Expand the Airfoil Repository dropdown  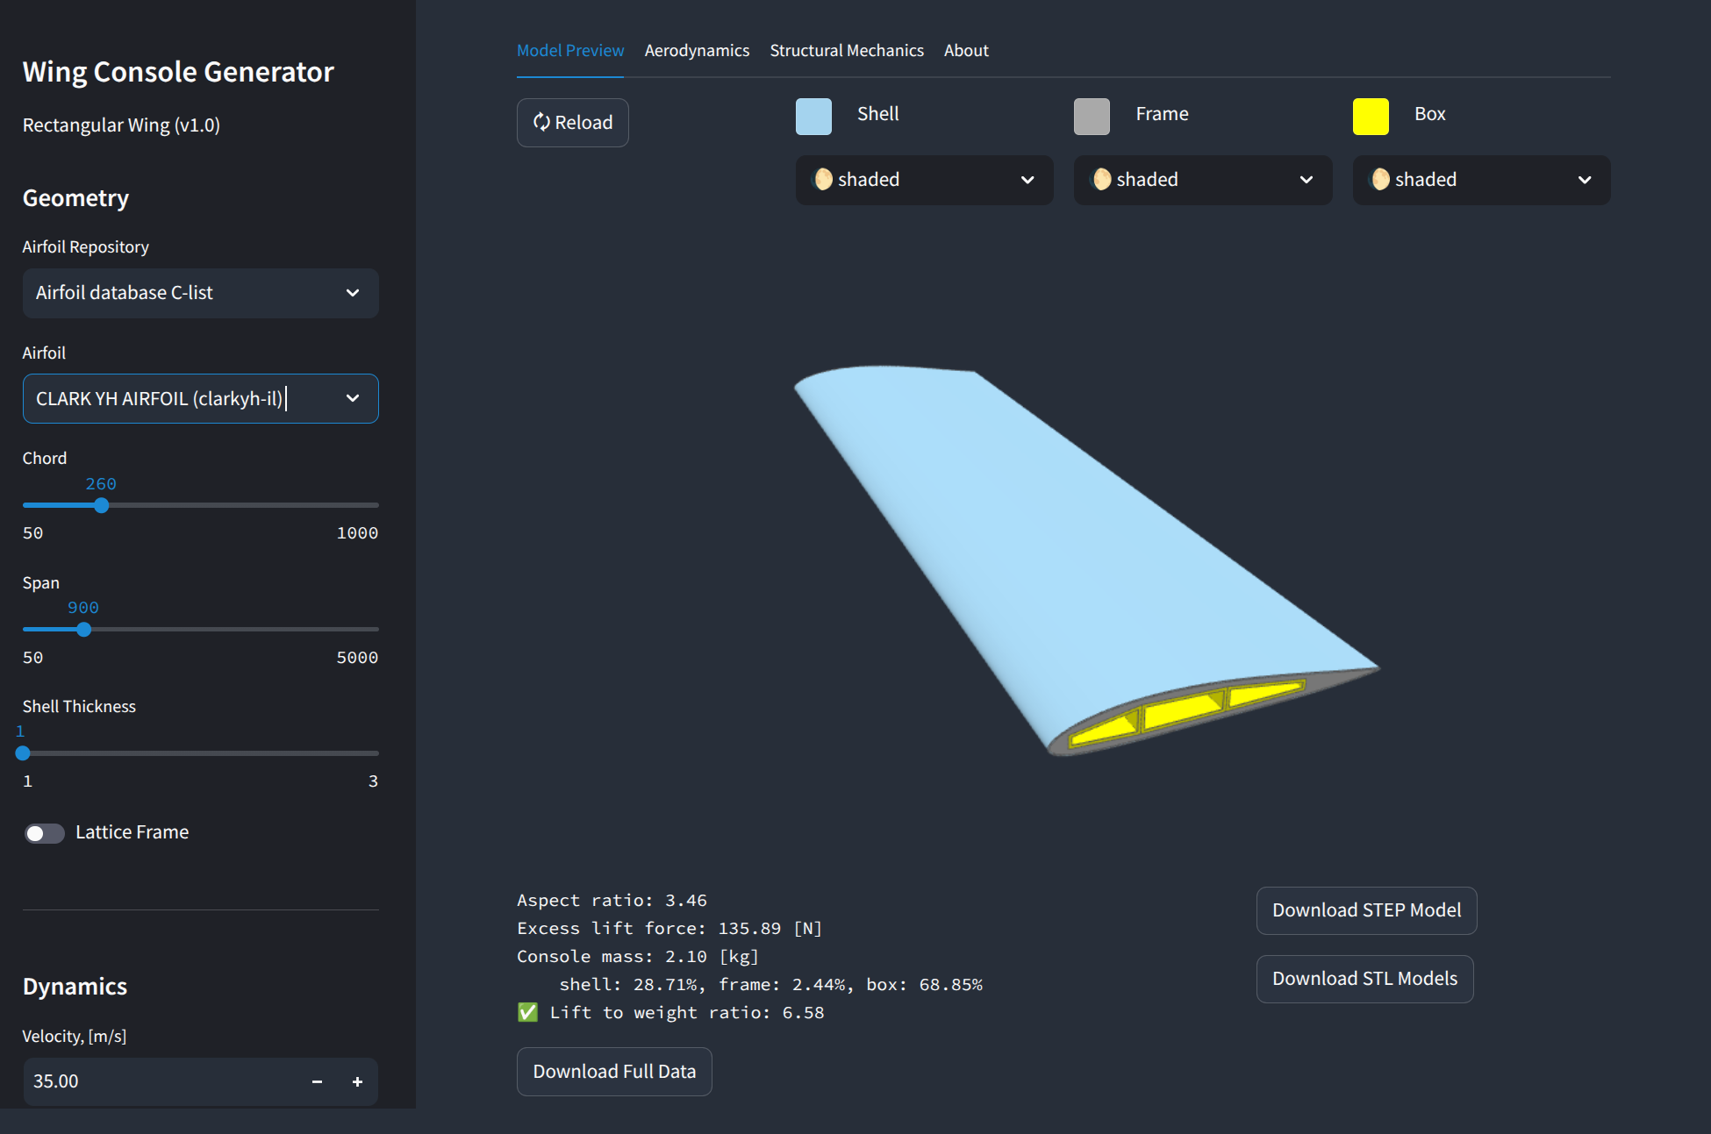pos(200,293)
